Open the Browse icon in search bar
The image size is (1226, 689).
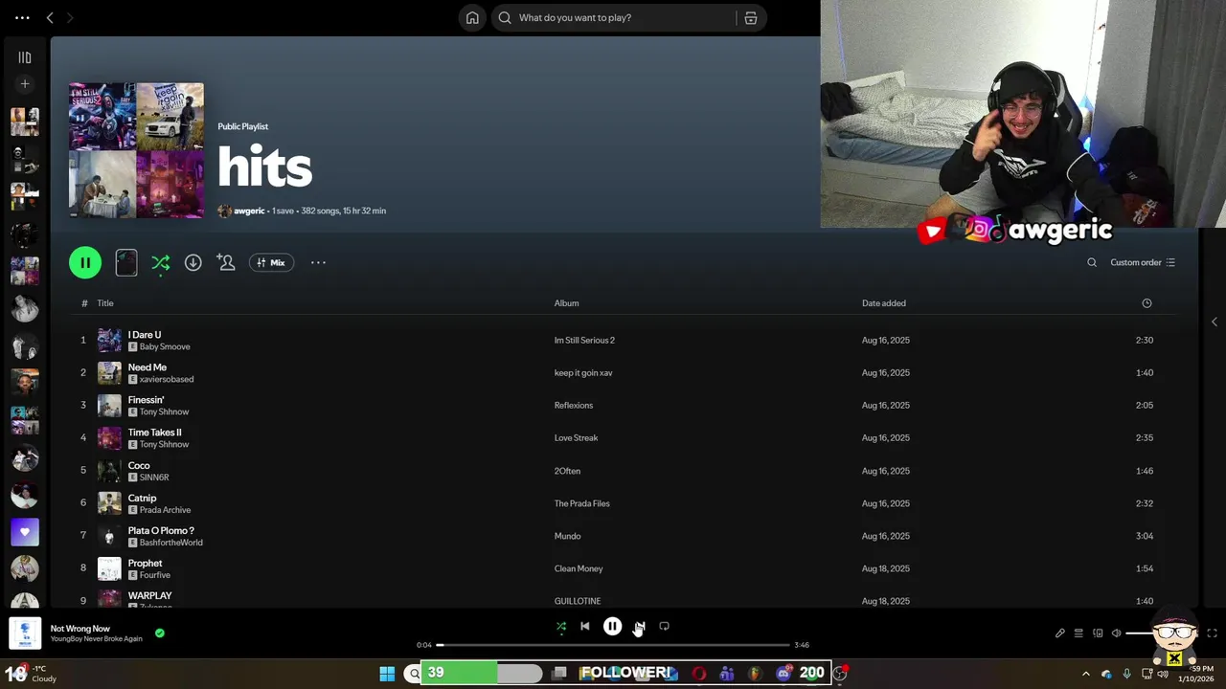[x=751, y=17]
